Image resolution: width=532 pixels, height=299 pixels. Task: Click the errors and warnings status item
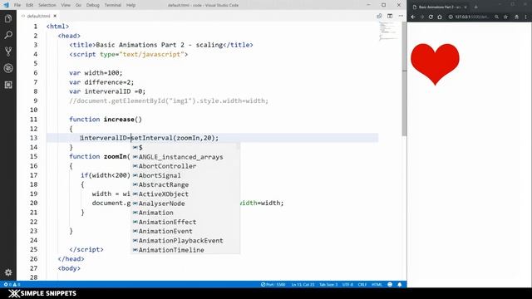[x=12, y=284]
